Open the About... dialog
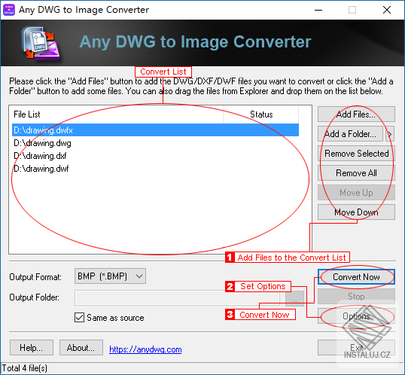This screenshot has height=375, width=405. (x=81, y=348)
